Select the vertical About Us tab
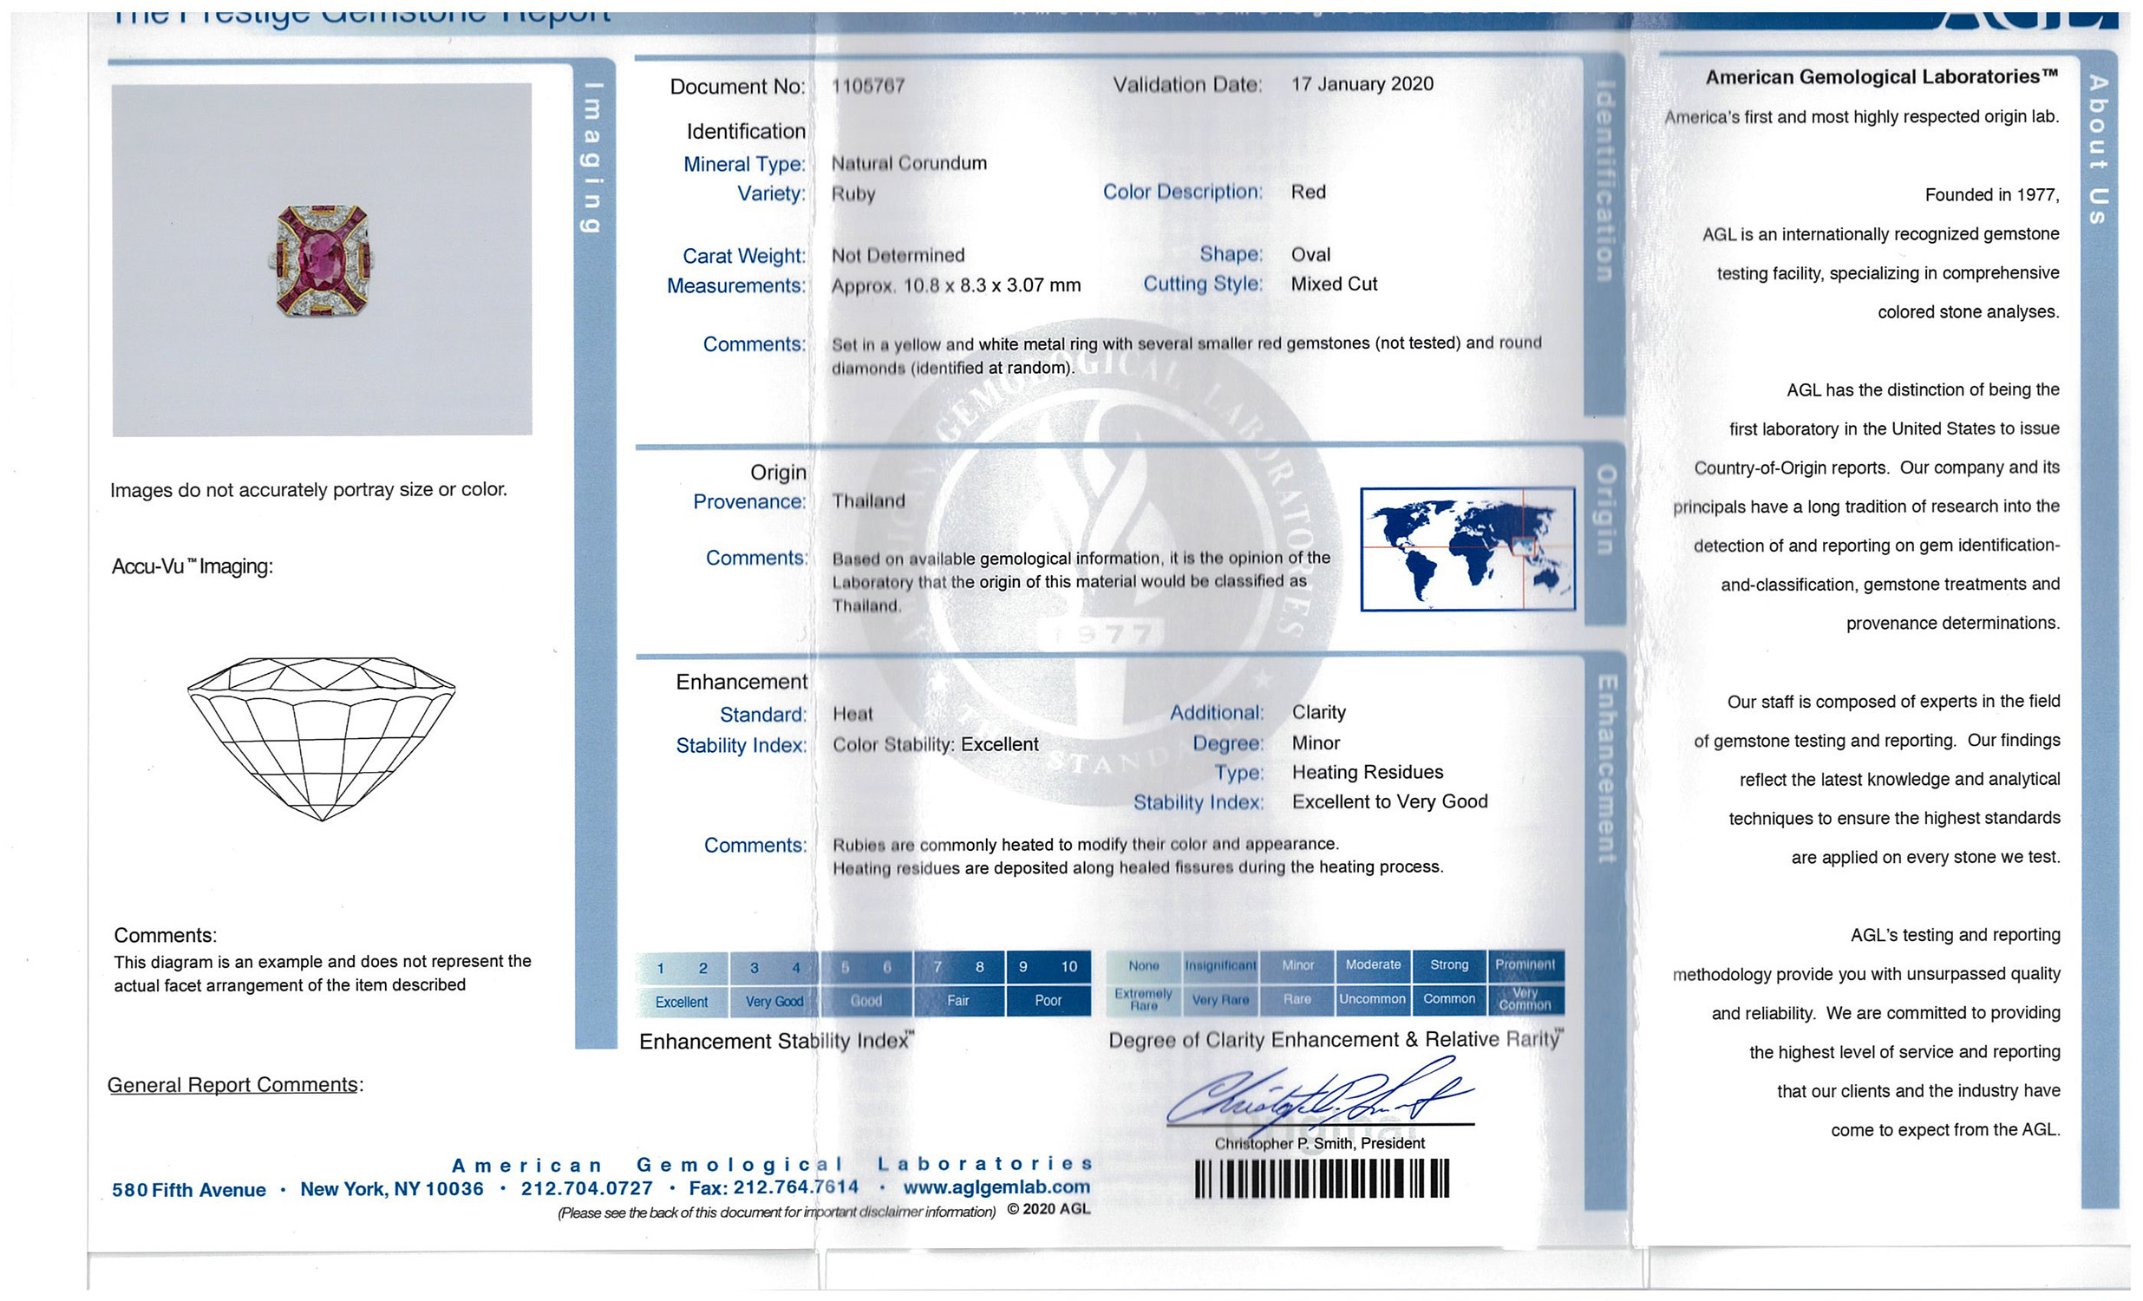2143x1301 pixels. (x=2098, y=149)
